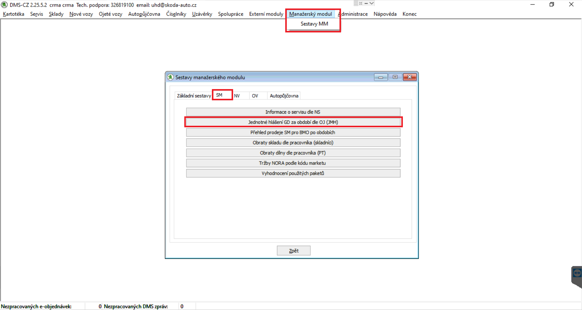Close the Sestavy manažerského modulu dialog

tap(410, 77)
